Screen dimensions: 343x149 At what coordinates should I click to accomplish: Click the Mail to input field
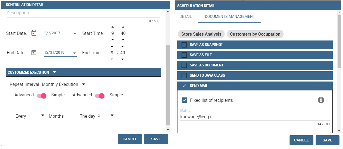255,117
